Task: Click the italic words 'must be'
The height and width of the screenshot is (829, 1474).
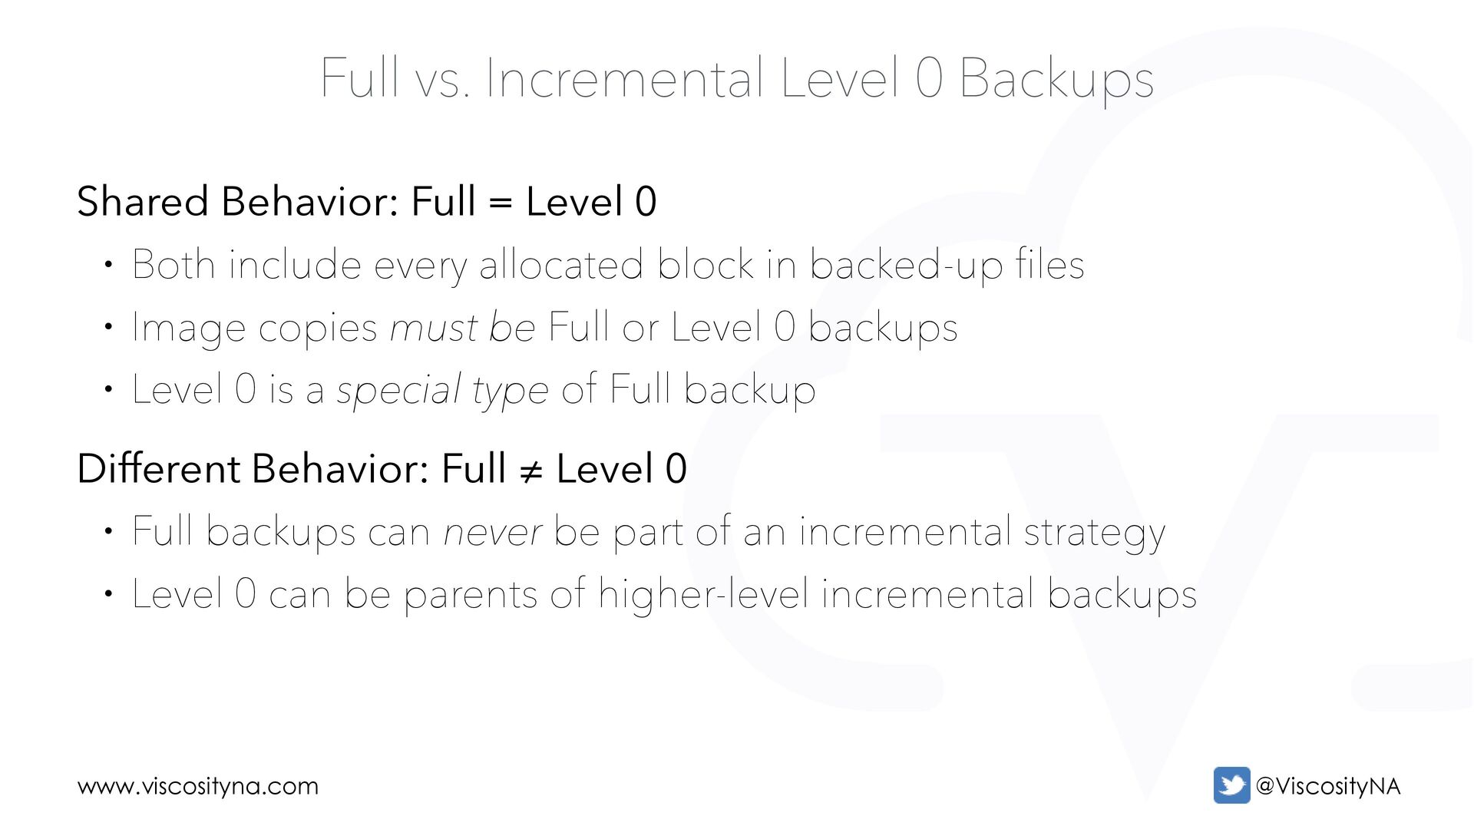Action: click(x=462, y=329)
